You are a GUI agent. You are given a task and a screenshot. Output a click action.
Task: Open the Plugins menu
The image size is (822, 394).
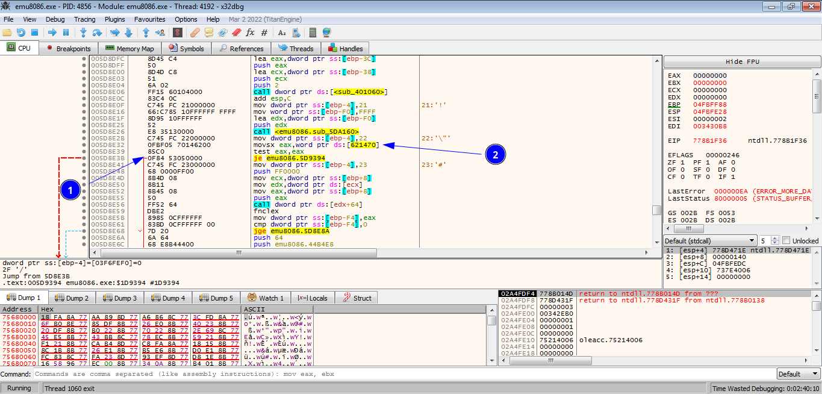click(114, 19)
